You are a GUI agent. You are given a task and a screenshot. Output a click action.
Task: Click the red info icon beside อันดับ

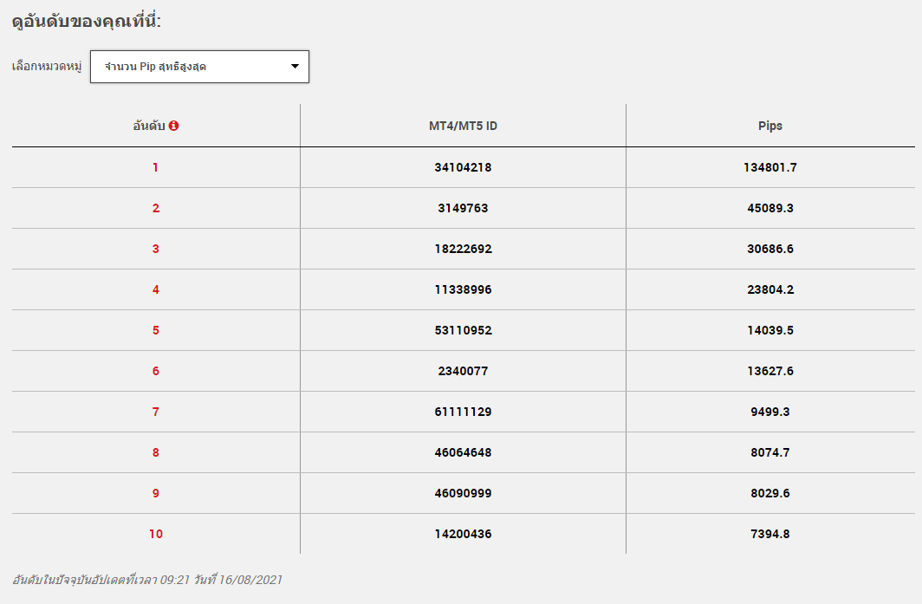click(x=173, y=126)
